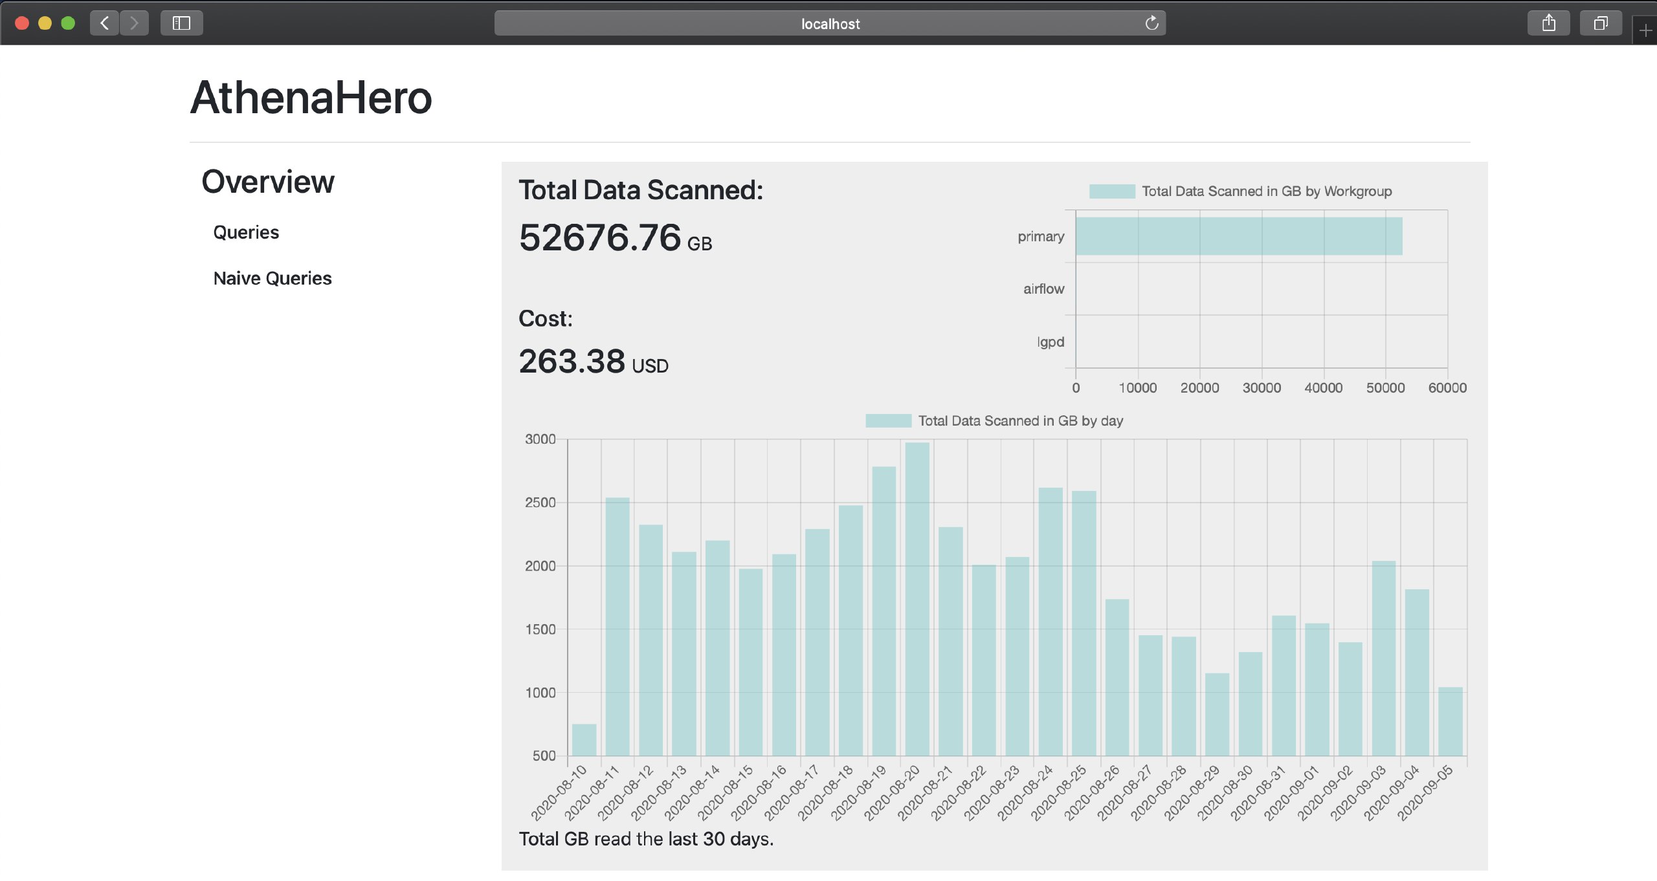Show the tab overview icon
Viewport: 1657px width, 881px height.
coord(1600,23)
